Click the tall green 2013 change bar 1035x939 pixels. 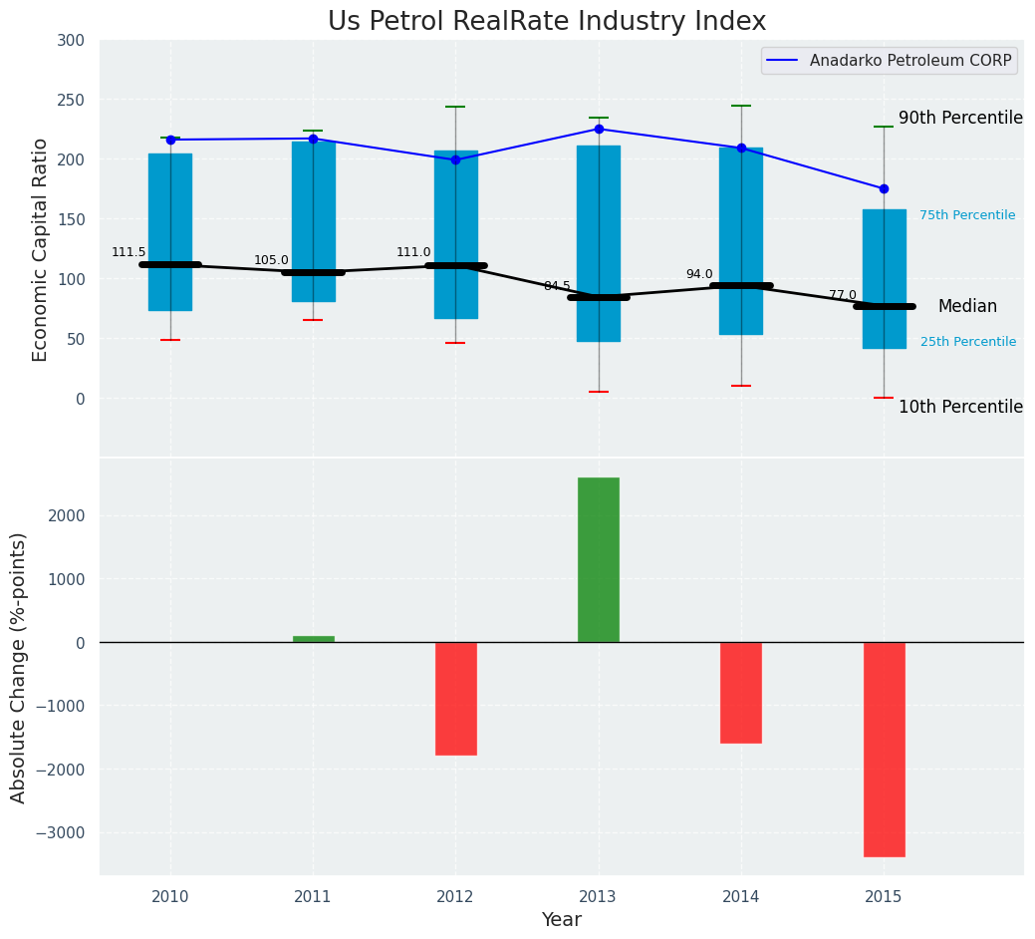(x=599, y=559)
